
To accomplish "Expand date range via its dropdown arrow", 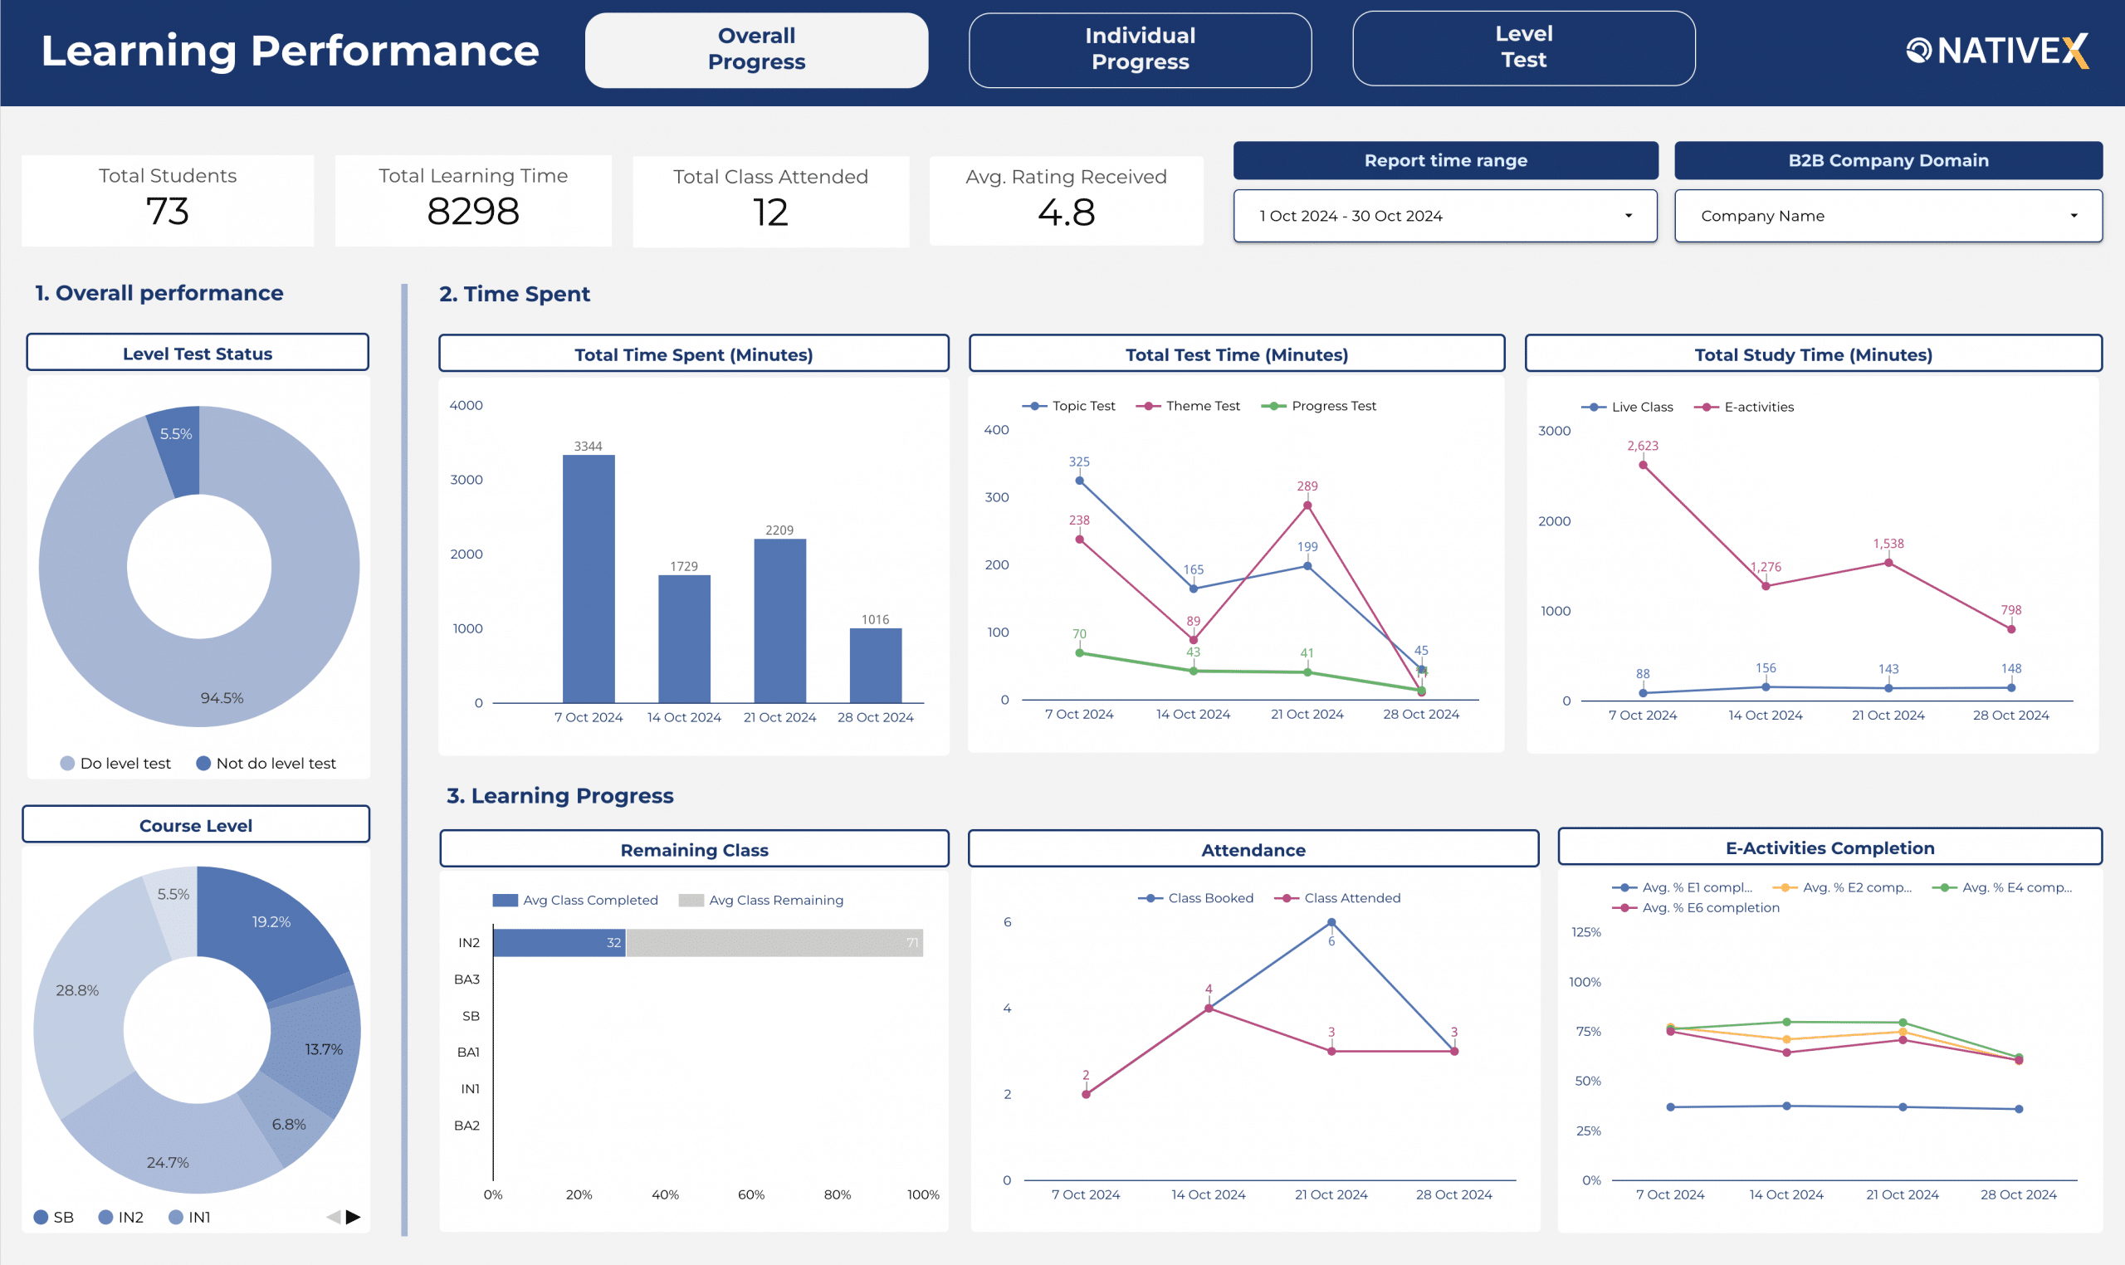I will 1628,216.
